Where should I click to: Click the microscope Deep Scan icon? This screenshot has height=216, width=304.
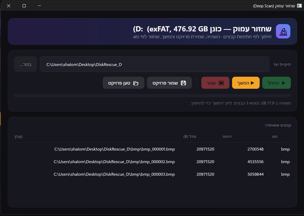(283, 31)
